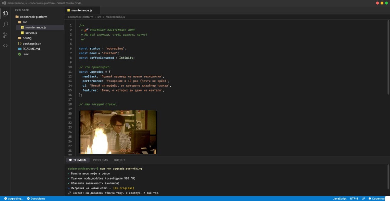The height and width of the screenshot is (201, 390).
Task: Click the JS file icon beside server.js
Action: [x=22, y=33]
